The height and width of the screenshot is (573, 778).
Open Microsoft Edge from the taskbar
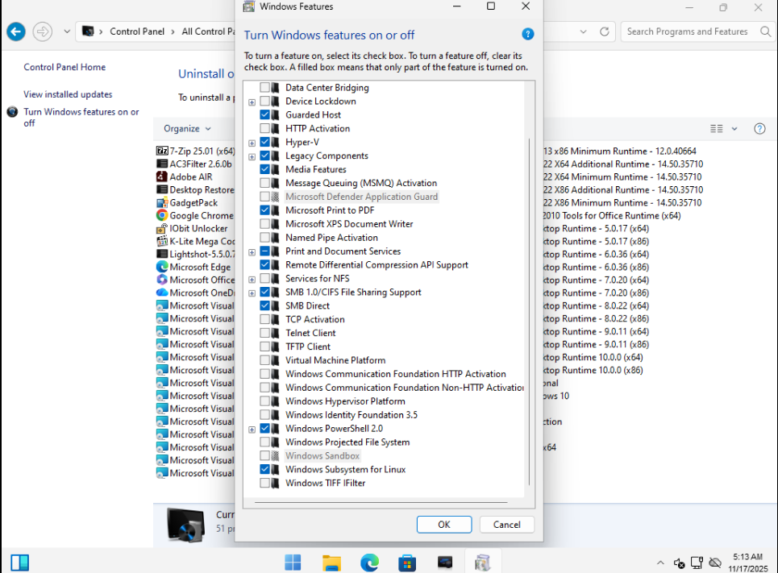point(369,562)
